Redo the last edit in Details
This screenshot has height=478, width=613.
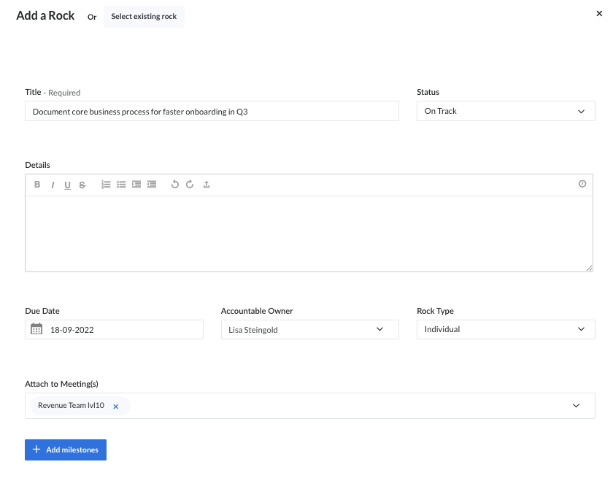coord(190,185)
